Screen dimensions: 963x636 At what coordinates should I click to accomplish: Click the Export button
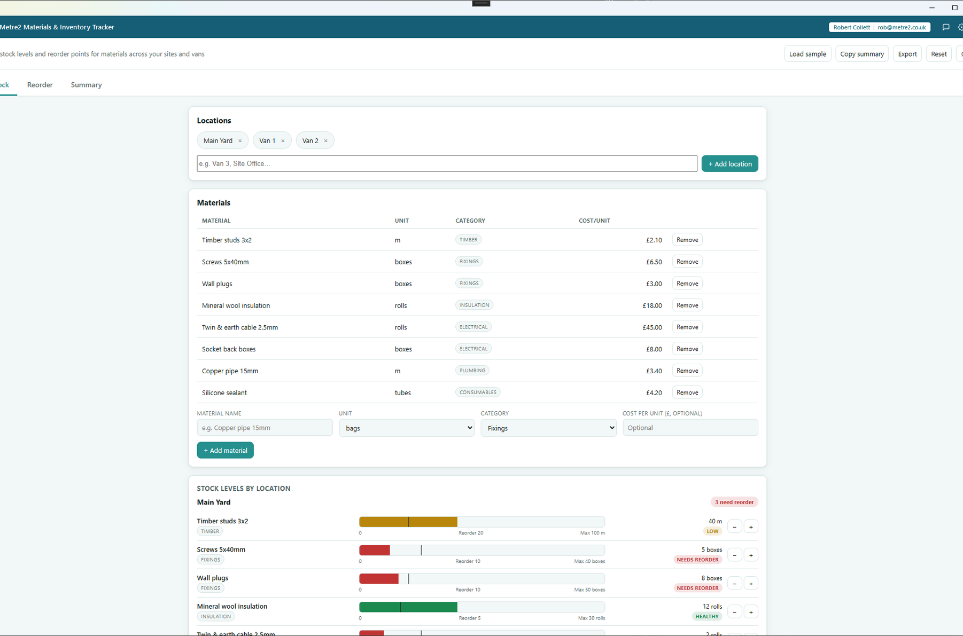point(907,54)
